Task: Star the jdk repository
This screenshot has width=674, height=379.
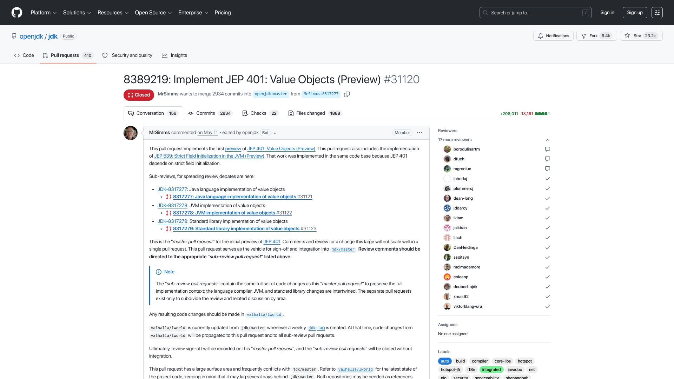Action: [x=641, y=36]
